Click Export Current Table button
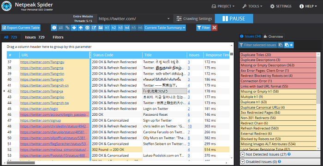 click(x=21, y=28)
